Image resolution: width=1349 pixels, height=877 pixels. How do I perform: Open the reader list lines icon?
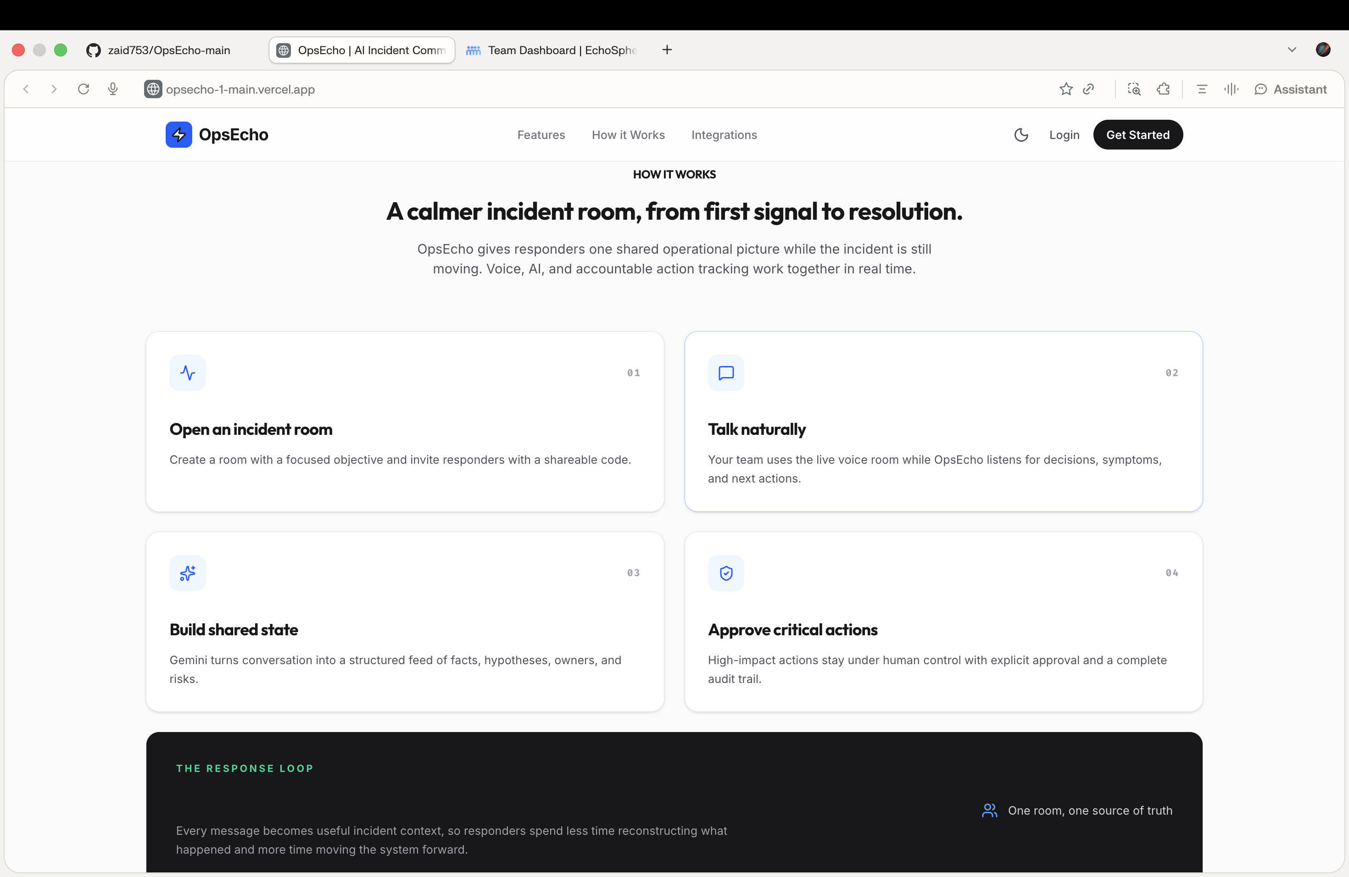(1202, 89)
